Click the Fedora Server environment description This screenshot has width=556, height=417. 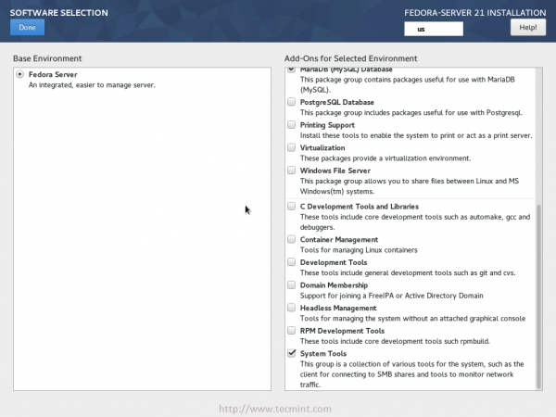[x=92, y=85]
